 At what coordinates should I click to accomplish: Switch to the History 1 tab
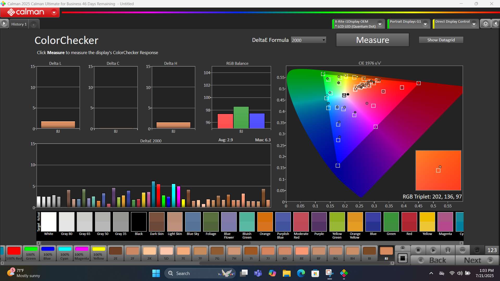tap(19, 24)
